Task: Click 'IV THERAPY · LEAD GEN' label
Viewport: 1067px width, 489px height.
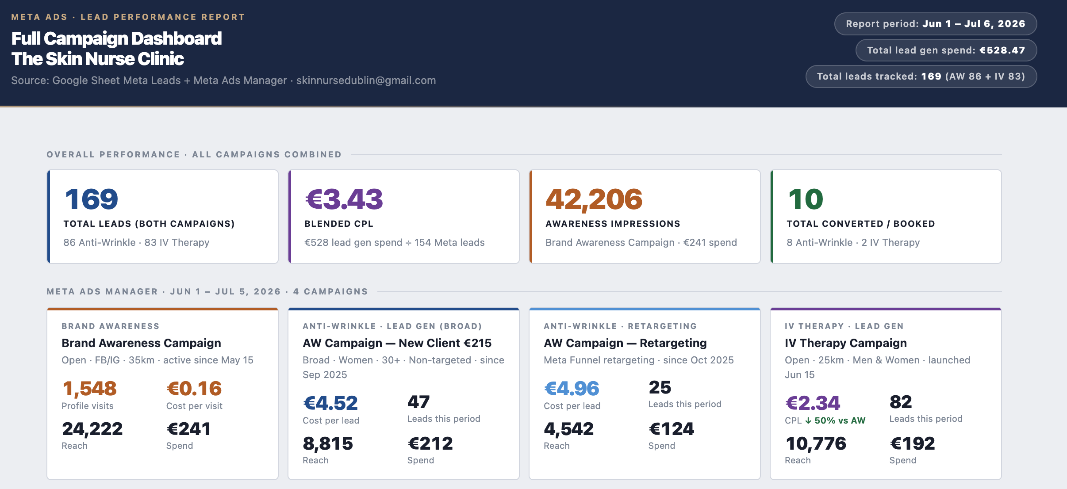Action: 844,326
